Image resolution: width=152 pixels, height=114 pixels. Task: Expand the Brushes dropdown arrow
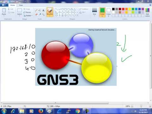click(50, 16)
